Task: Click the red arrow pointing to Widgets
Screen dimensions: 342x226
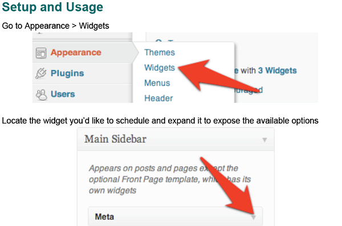Action: pos(218,75)
